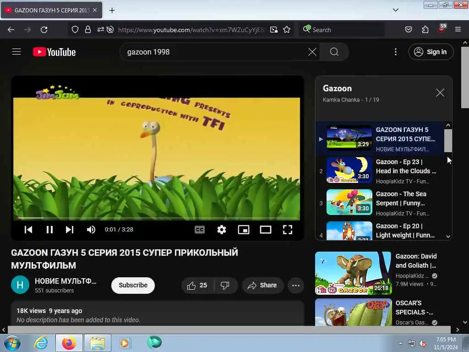The width and height of the screenshot is (469, 352).
Task: Open Windows Media Player on taskbar
Action: pyautogui.click(x=125, y=343)
